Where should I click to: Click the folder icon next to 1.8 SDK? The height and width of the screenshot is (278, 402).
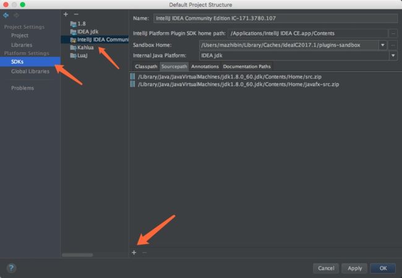tap(74, 24)
